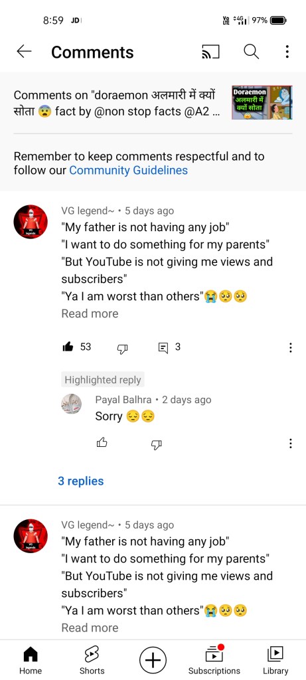Tap the cast to TV icon

click(210, 52)
